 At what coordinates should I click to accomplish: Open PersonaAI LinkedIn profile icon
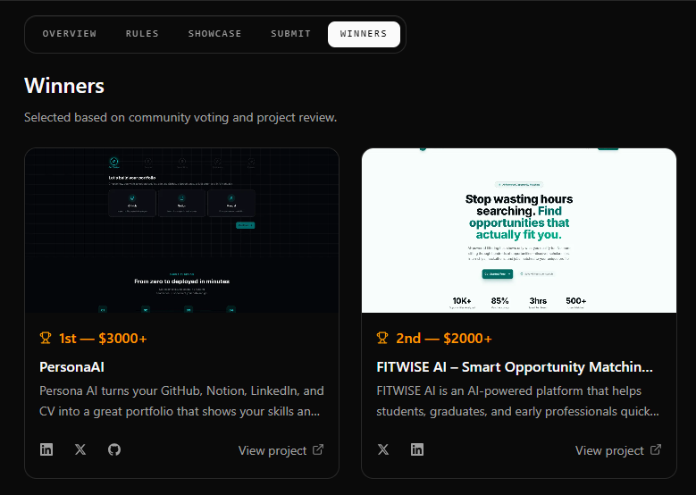click(46, 449)
